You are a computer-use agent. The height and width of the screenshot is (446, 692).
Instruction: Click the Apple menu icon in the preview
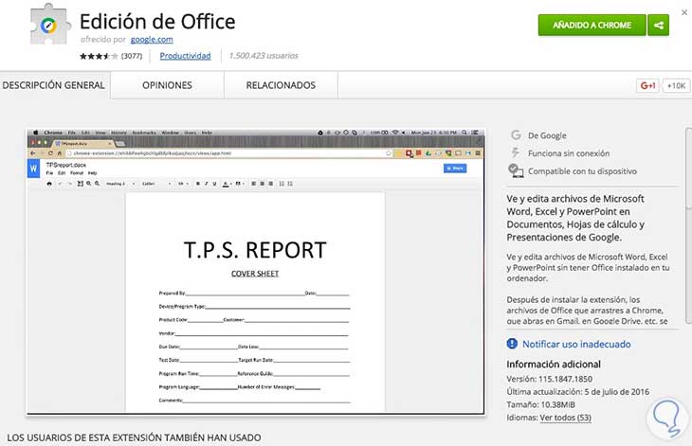[x=36, y=133]
